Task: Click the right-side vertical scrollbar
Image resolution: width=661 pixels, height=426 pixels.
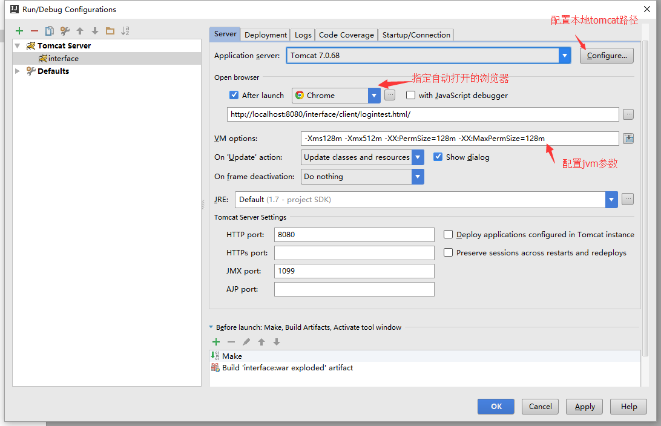Action: (645, 198)
